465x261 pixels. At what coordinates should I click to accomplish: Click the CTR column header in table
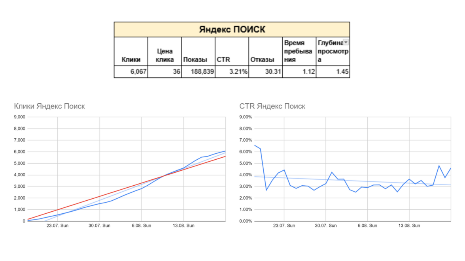pos(232,51)
